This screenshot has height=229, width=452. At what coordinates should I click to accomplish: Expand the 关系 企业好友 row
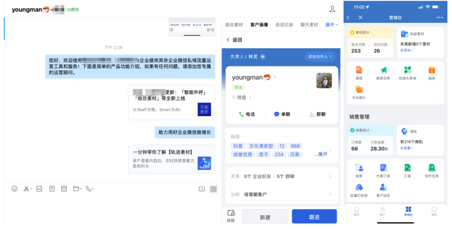click(282, 176)
